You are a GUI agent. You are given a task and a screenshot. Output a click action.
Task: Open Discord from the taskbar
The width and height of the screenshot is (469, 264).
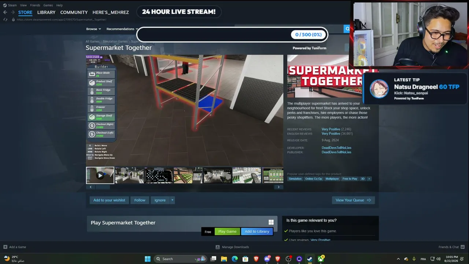click(x=267, y=259)
